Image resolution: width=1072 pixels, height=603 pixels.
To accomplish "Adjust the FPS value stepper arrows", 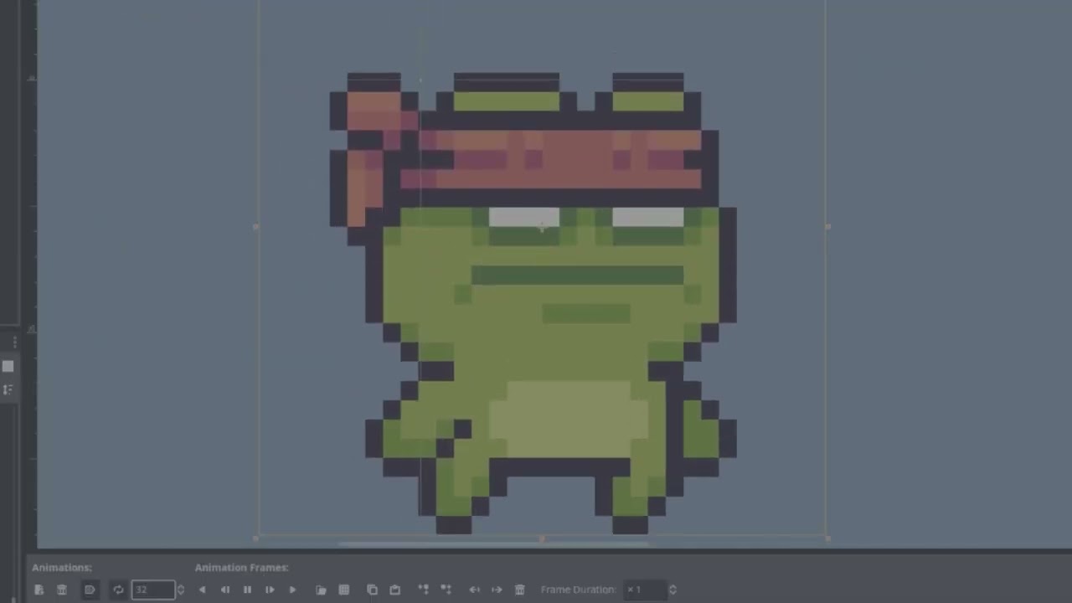I will click(x=180, y=590).
